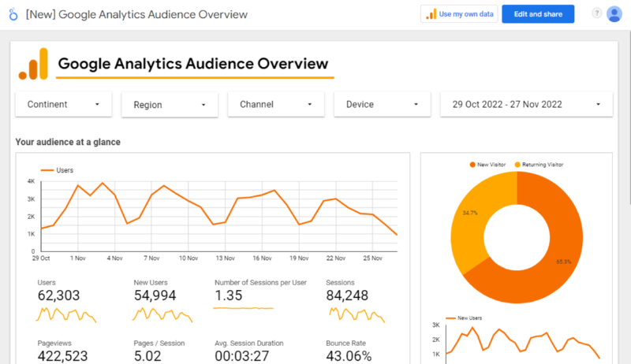Screen dimensions: 631x364
Task: Click the Sessions per User value 1.35
Action: [229, 295]
